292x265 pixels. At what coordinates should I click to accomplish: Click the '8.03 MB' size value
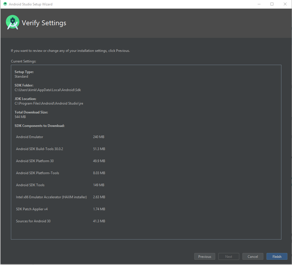pos(99,173)
